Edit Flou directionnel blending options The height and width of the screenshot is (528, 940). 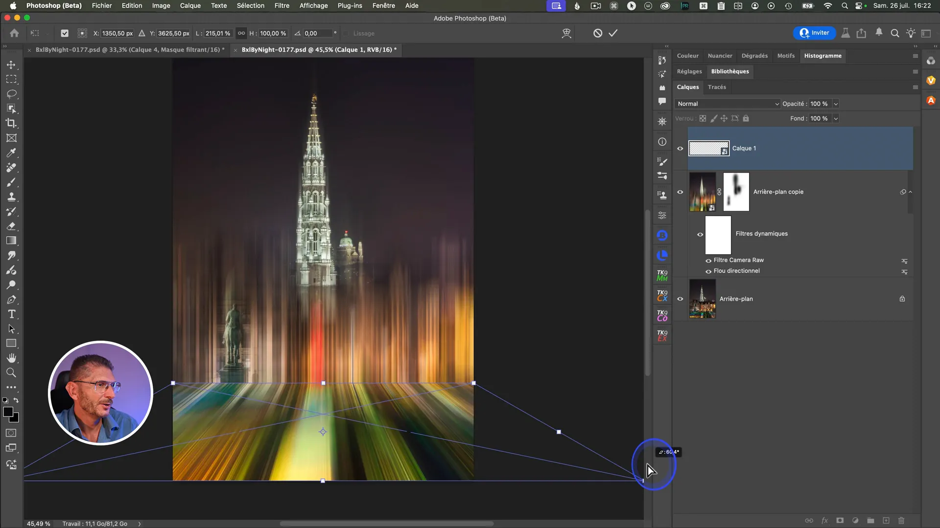904,272
